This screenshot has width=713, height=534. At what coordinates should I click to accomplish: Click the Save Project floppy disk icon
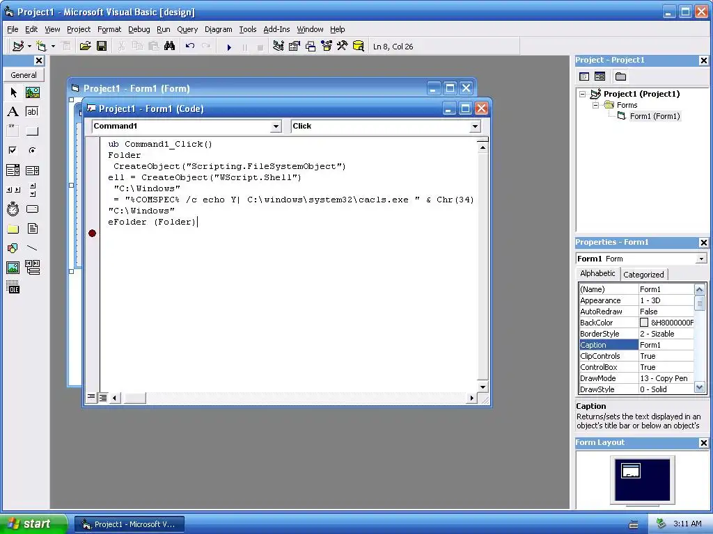coord(102,47)
